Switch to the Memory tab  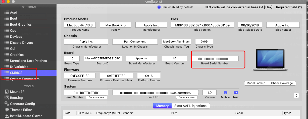(x=162, y=106)
